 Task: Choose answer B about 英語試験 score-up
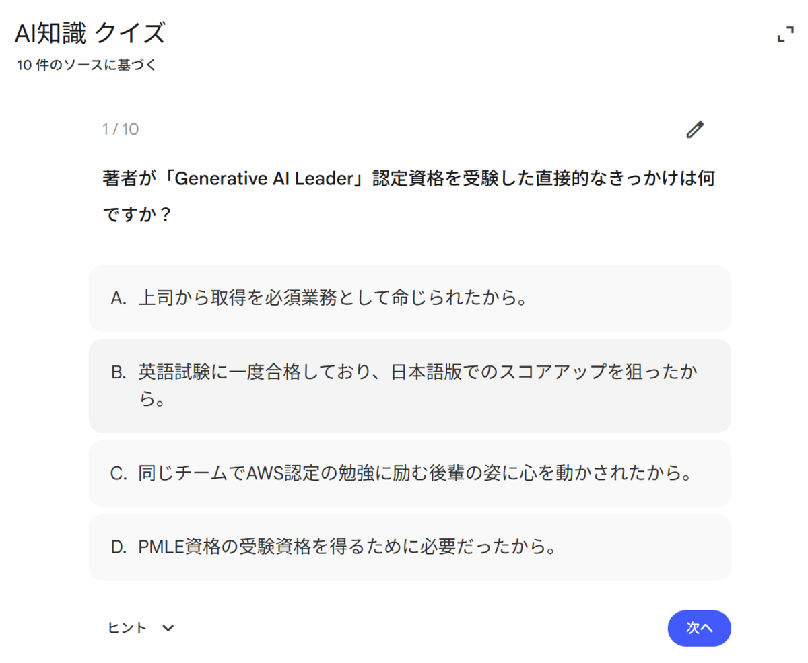pyautogui.click(x=409, y=386)
